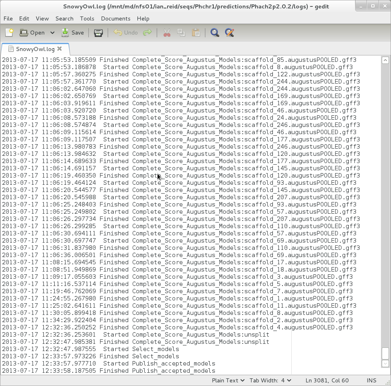Undo the last edit

pos(125,33)
